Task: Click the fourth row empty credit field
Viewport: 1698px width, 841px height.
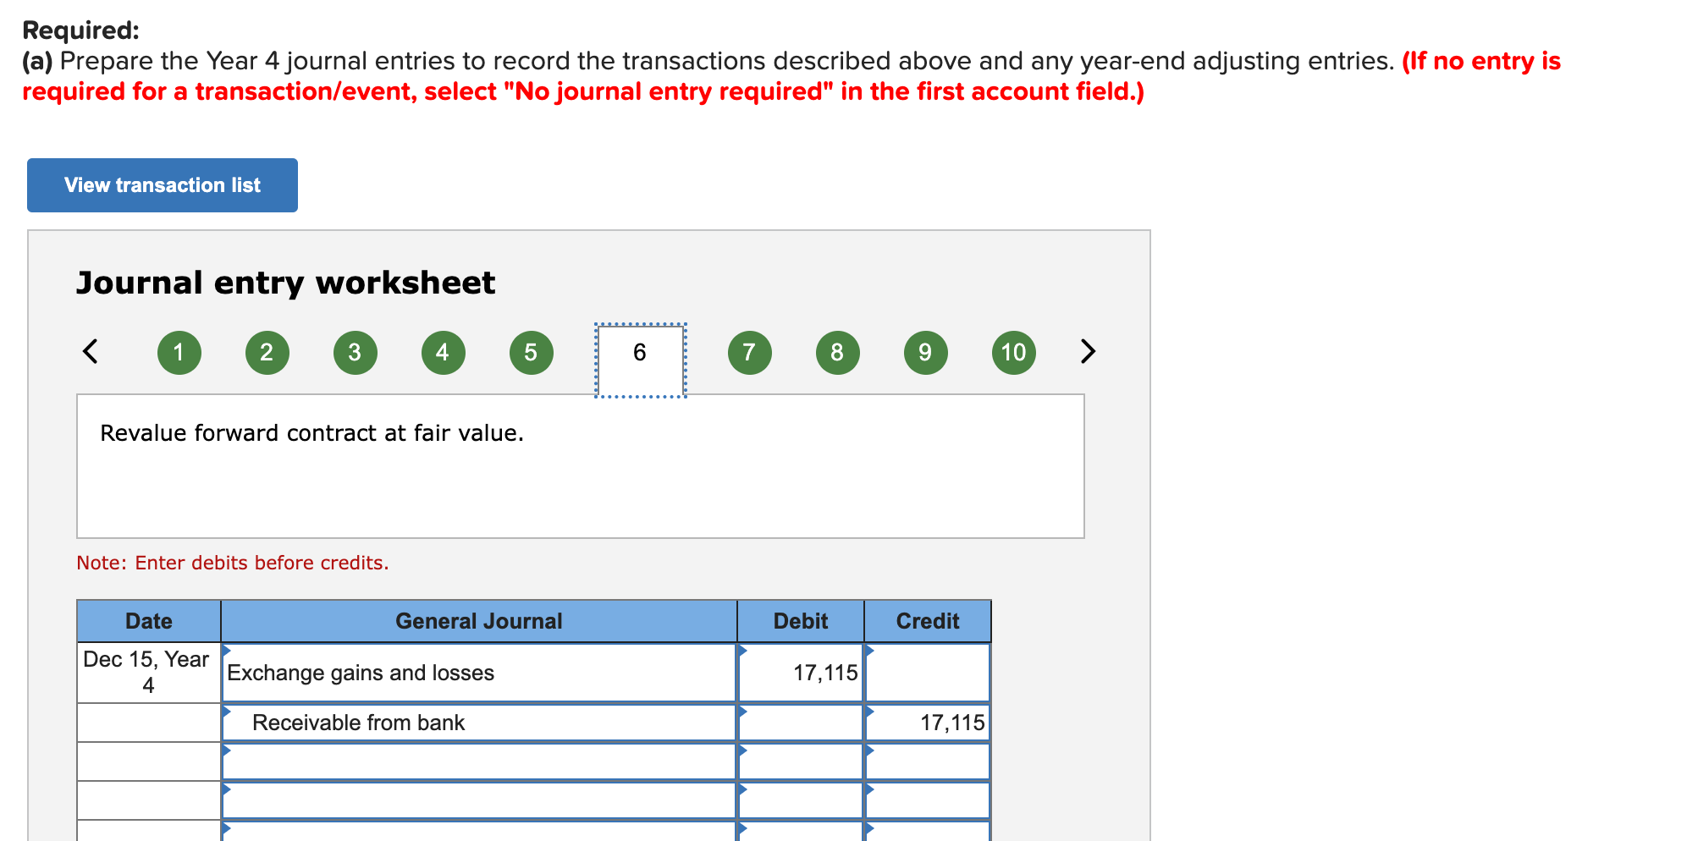Action: click(928, 800)
